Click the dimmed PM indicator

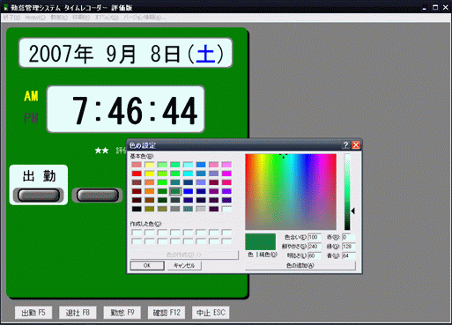(x=31, y=118)
